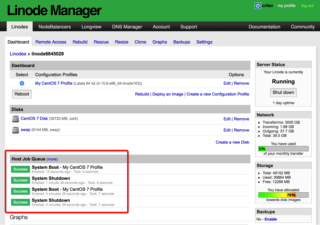The width and height of the screenshot is (320, 225).
Task: Click the power icon beside crifan
Action: [258, 6]
